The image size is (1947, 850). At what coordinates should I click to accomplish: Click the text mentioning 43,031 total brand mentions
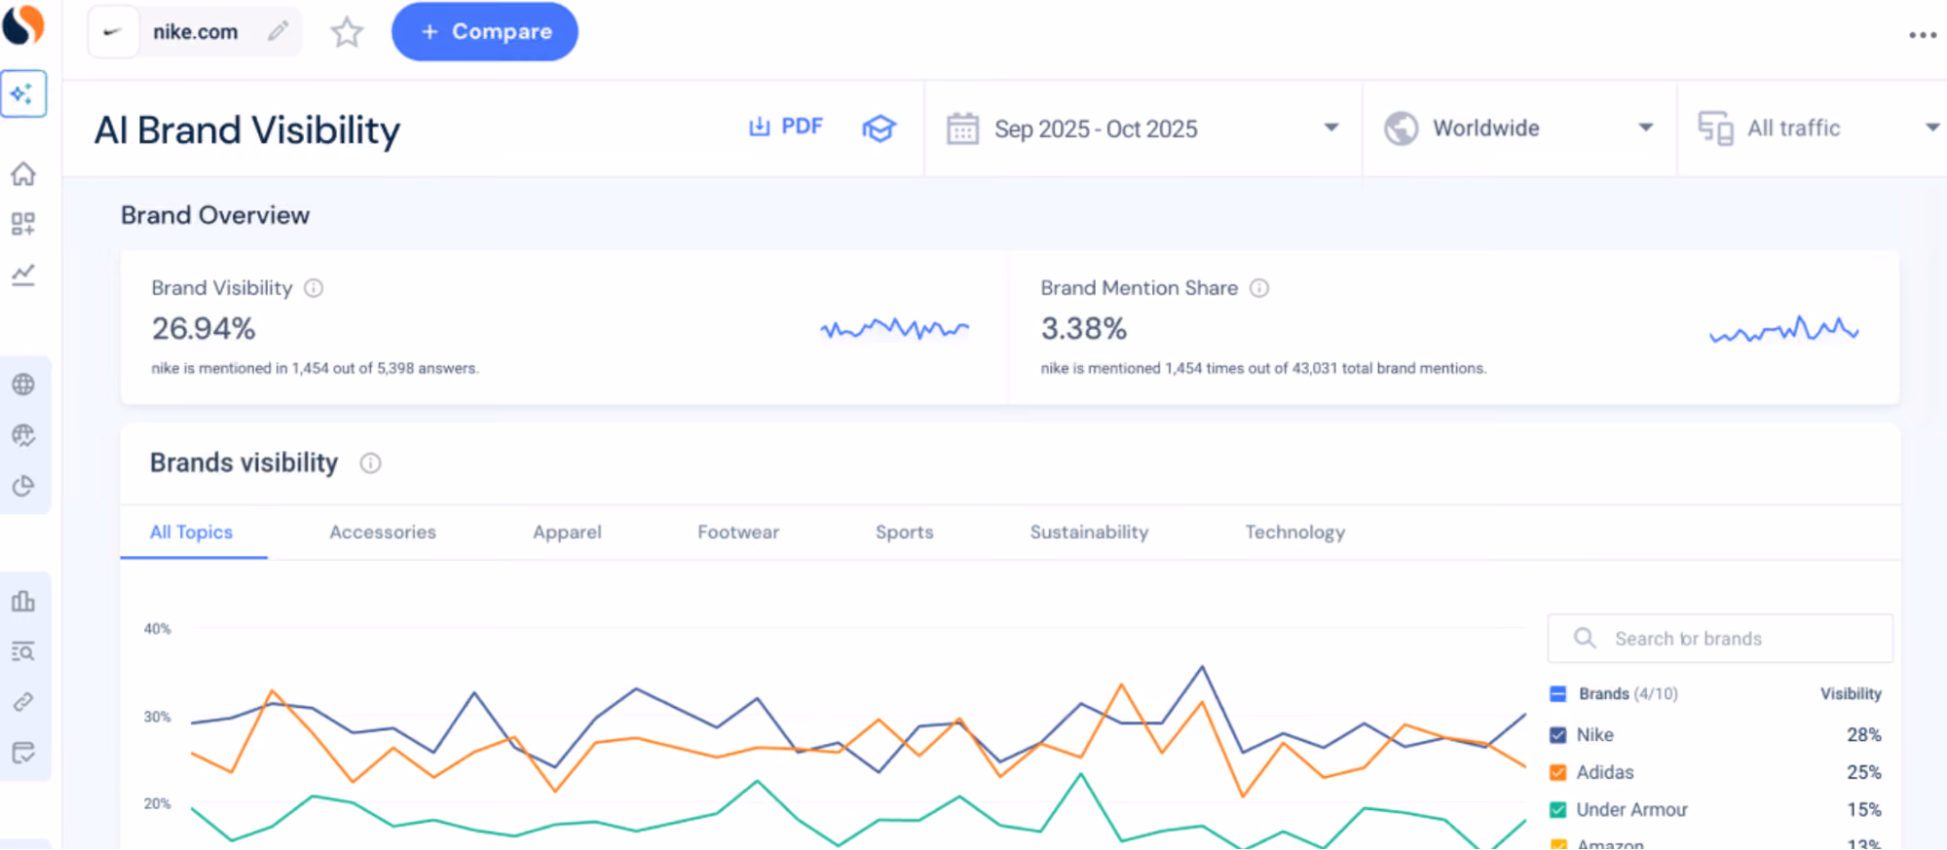coord(1263,369)
